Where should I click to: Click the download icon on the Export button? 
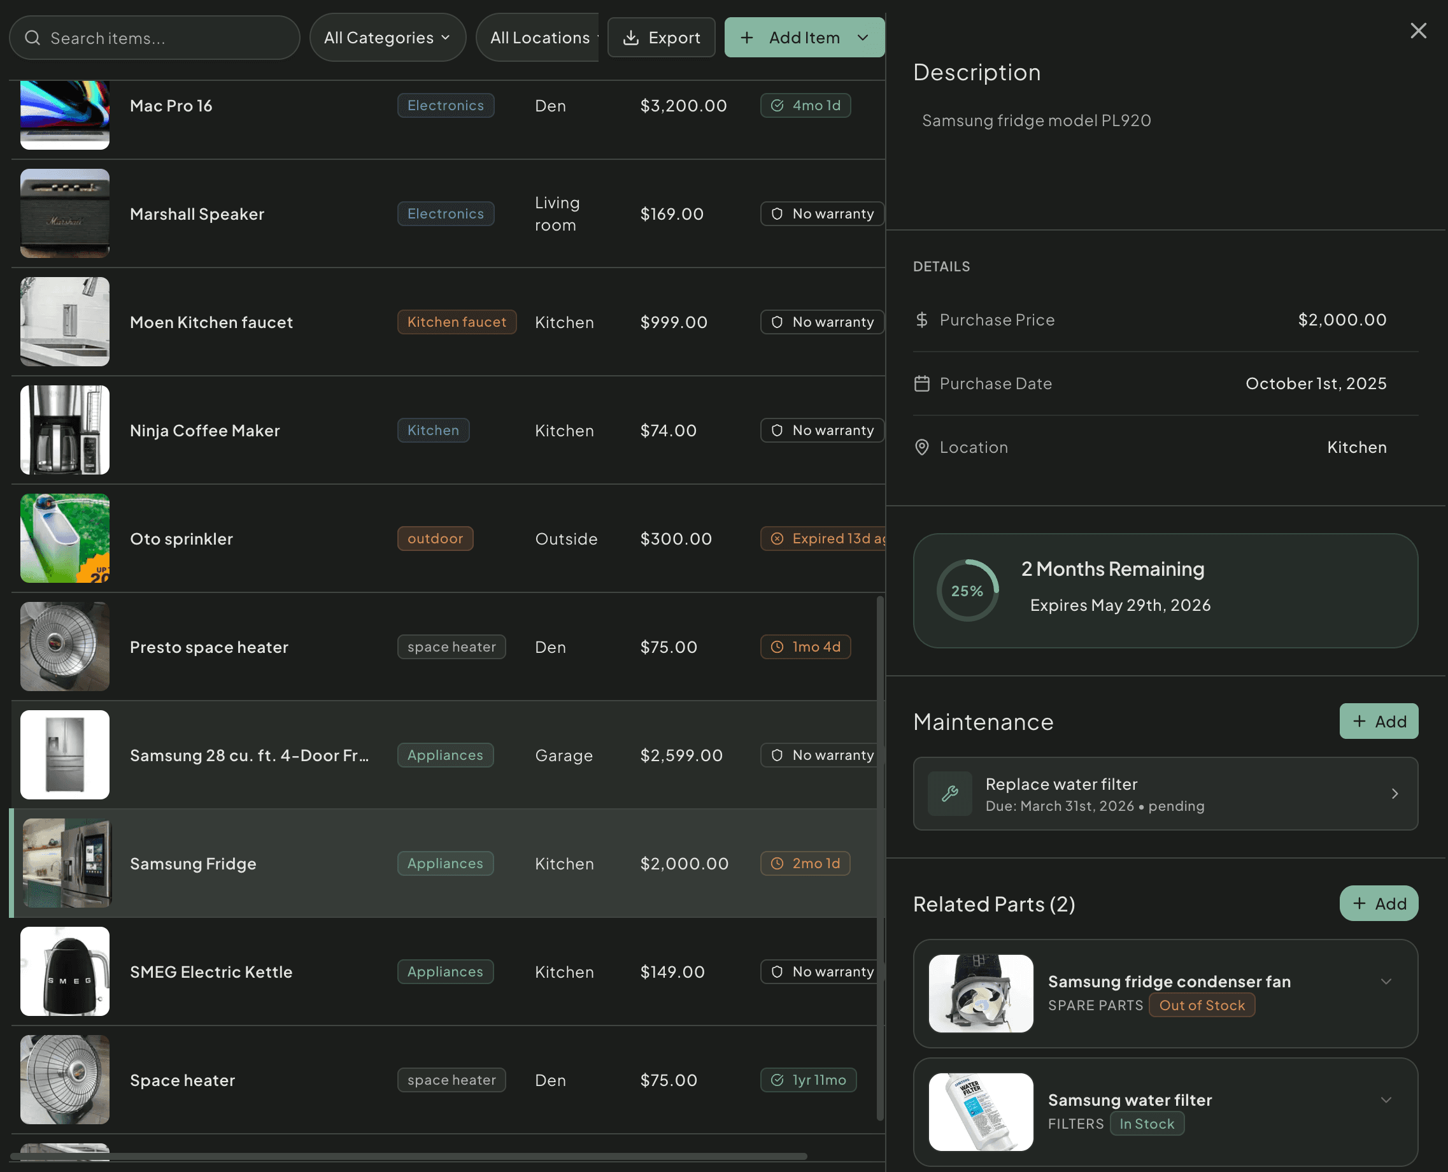click(x=631, y=37)
